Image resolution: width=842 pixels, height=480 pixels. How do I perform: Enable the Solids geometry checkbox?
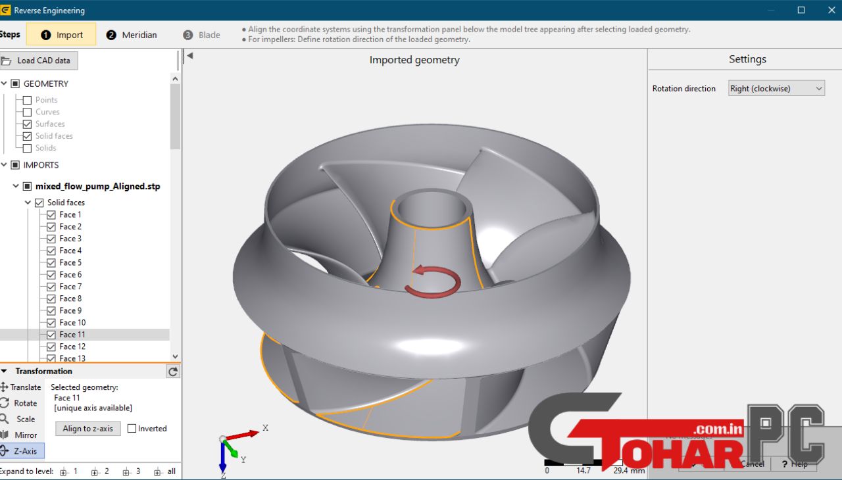[x=27, y=148]
